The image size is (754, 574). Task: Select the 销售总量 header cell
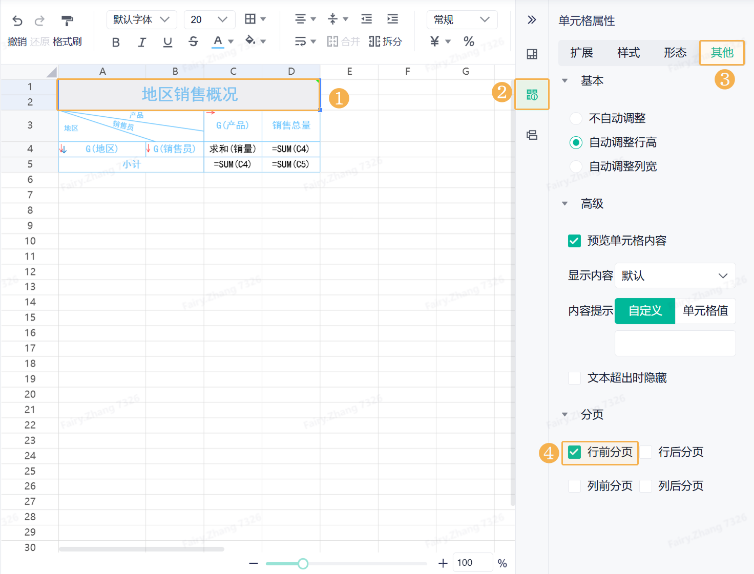pos(291,126)
